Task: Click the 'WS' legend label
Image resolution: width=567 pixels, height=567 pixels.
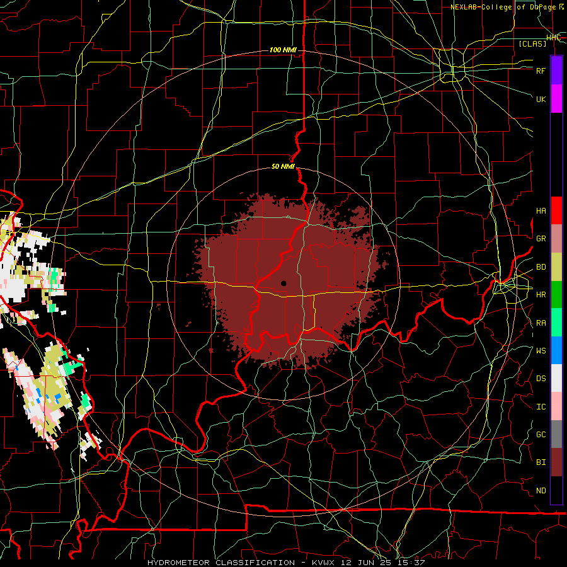Action: pyautogui.click(x=541, y=351)
